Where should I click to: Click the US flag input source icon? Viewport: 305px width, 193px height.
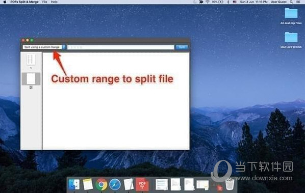pos(235,2)
